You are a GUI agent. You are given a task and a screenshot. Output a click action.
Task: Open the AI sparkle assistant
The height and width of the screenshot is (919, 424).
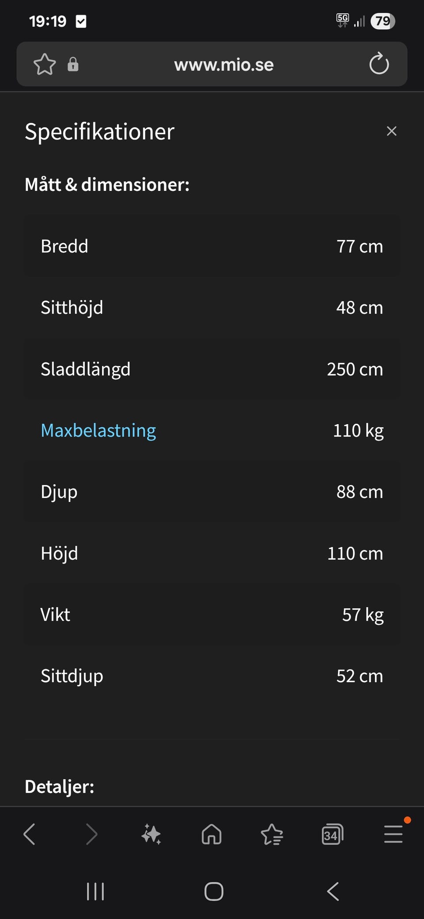151,835
